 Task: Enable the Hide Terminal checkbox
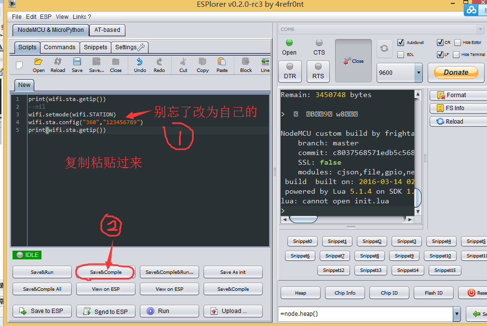pos(456,55)
